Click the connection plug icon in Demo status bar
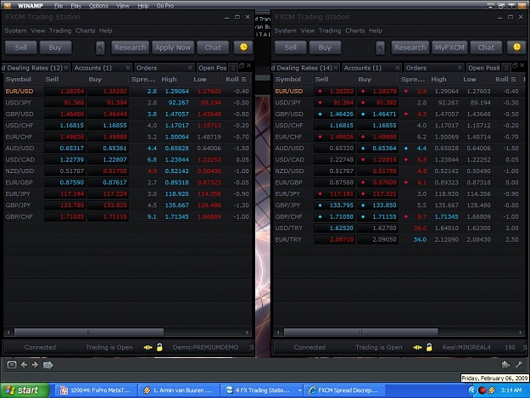The width and height of the screenshot is (530, 398). pos(148,347)
